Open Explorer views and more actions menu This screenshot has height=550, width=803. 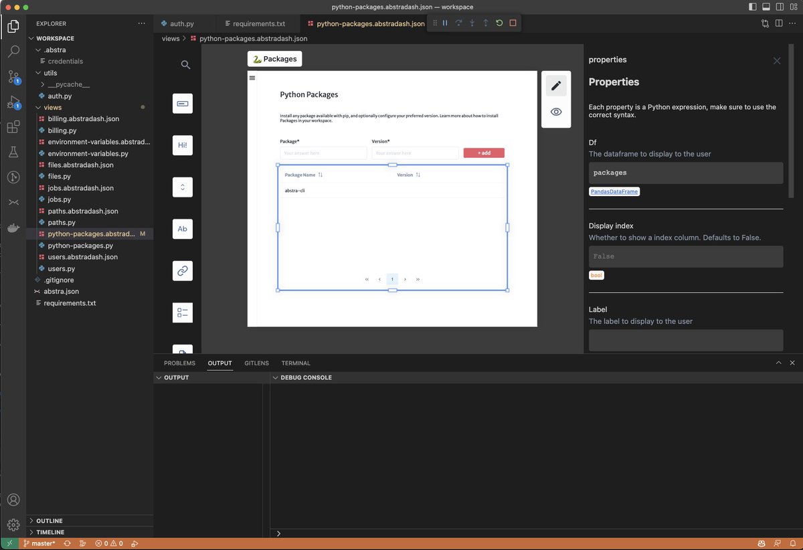coord(141,23)
